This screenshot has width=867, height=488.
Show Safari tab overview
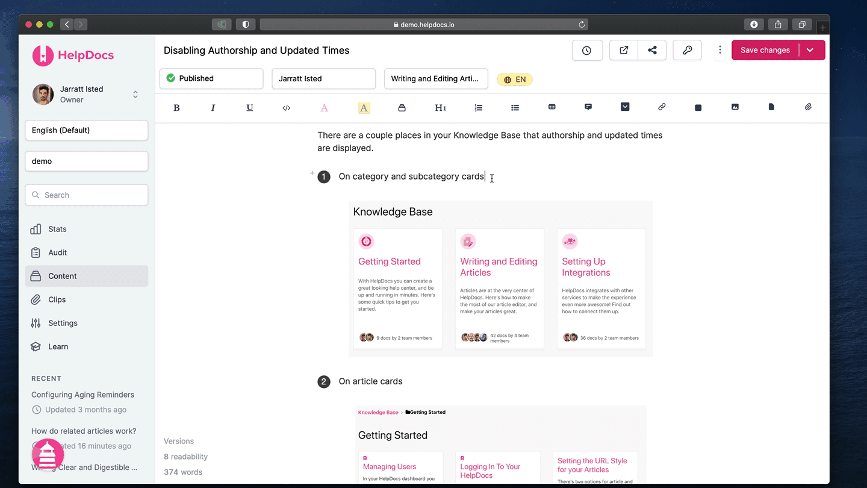coord(802,24)
